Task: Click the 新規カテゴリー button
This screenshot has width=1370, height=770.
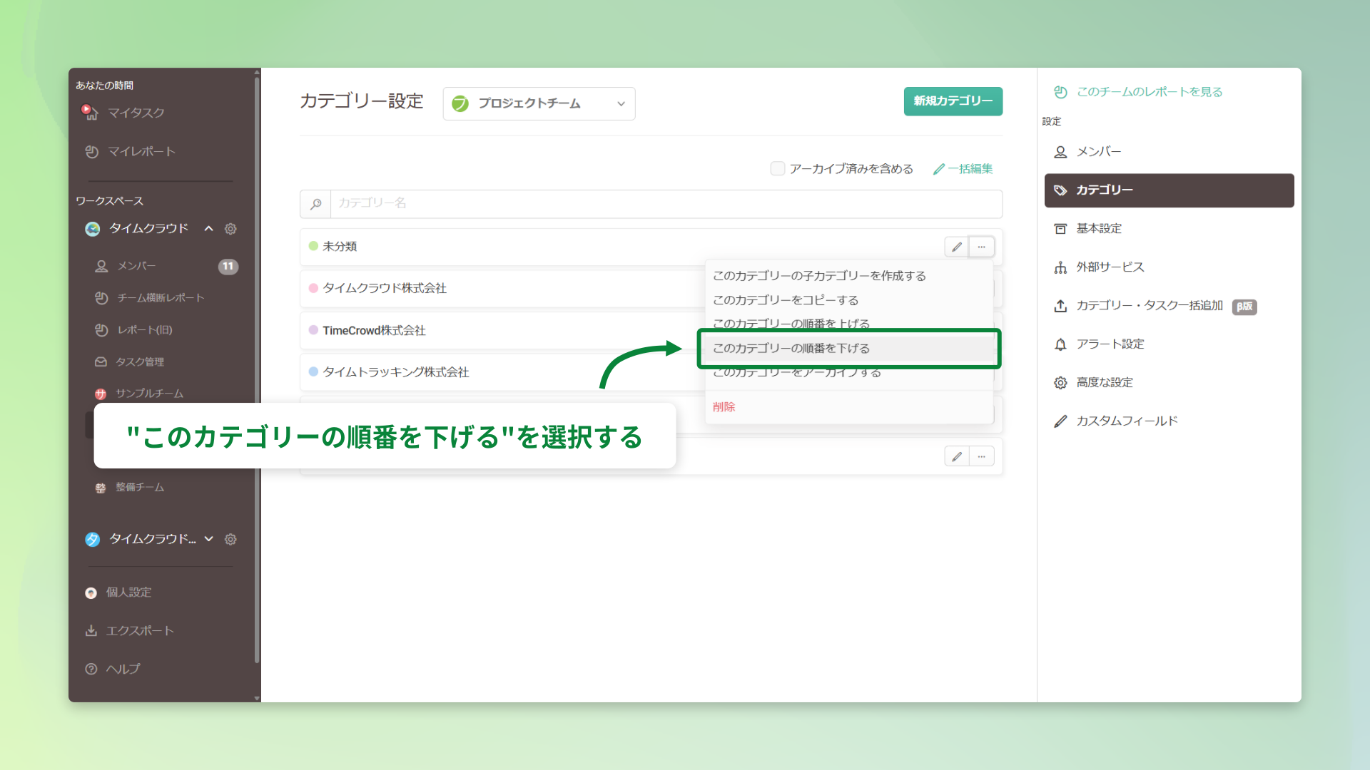Action: click(953, 101)
